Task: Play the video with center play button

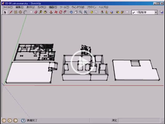Action: tap(83, 62)
